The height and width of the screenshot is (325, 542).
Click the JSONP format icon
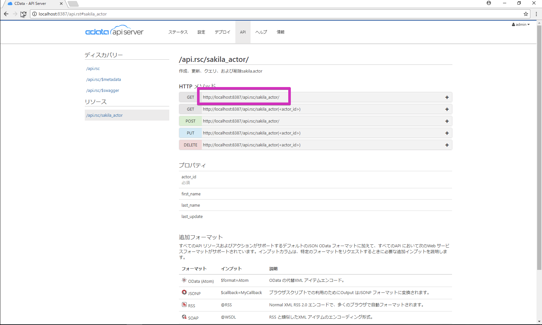click(x=184, y=292)
